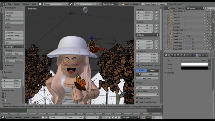The width and height of the screenshot is (215, 121).
Task: Click the scene browse icon in header
Action: [x=71, y=4]
